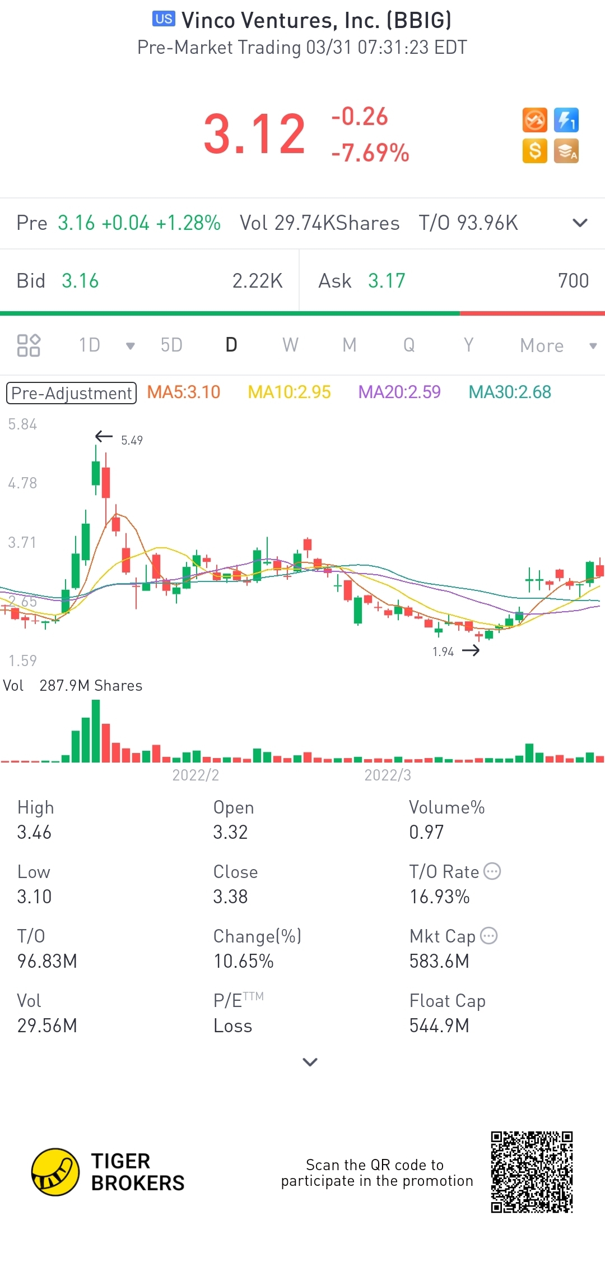Tap the tallest green volume bar
The height and width of the screenshot is (1261, 605).
96,731
